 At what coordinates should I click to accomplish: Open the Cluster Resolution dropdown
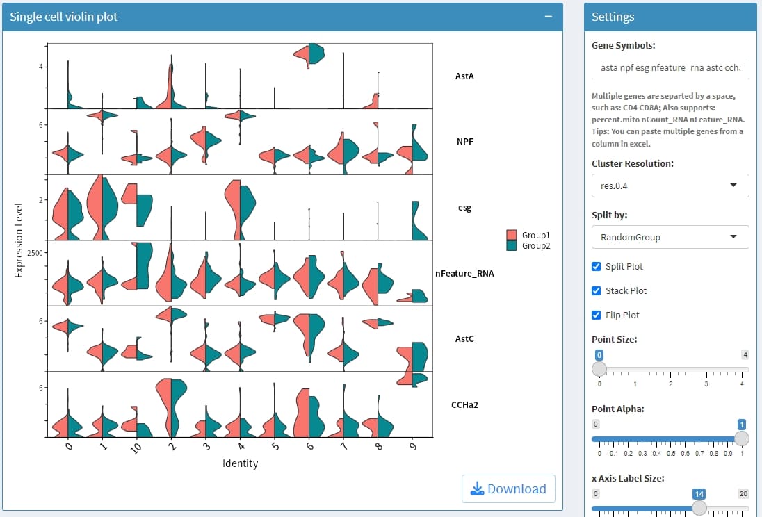[x=670, y=186]
